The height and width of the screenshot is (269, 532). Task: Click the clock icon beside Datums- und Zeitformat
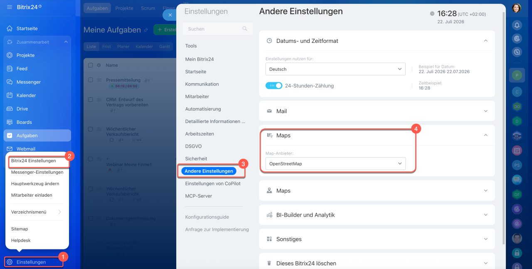[x=269, y=41]
